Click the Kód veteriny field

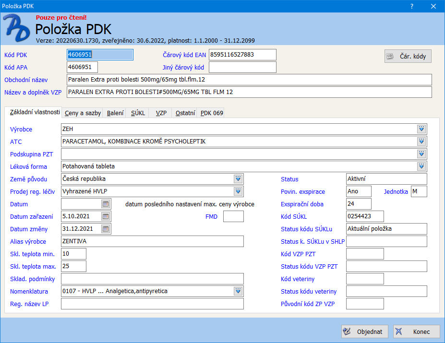click(x=365, y=279)
